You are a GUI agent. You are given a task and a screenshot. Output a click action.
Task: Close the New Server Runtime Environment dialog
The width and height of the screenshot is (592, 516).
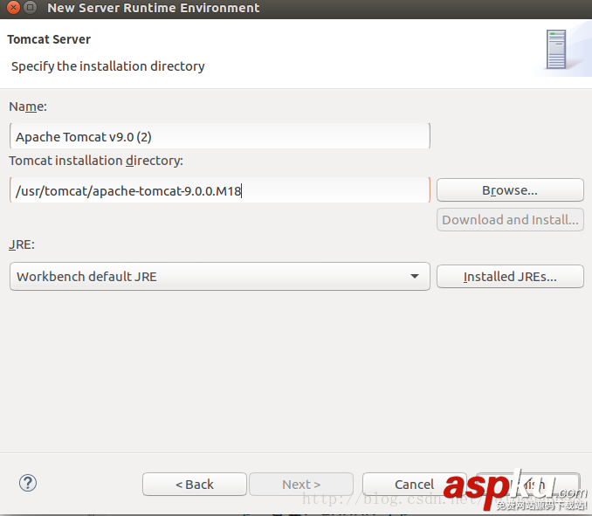coord(13,8)
